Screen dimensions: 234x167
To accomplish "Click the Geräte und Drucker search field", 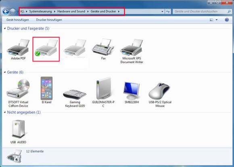I will pos(200,11).
